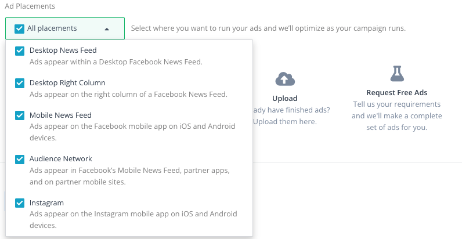Uncheck the All placements checkbox
The height and width of the screenshot is (239, 462).
click(20, 28)
